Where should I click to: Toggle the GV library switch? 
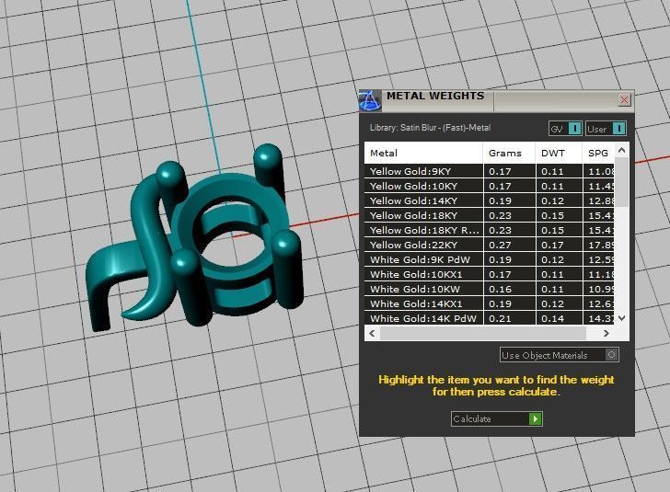[565, 129]
